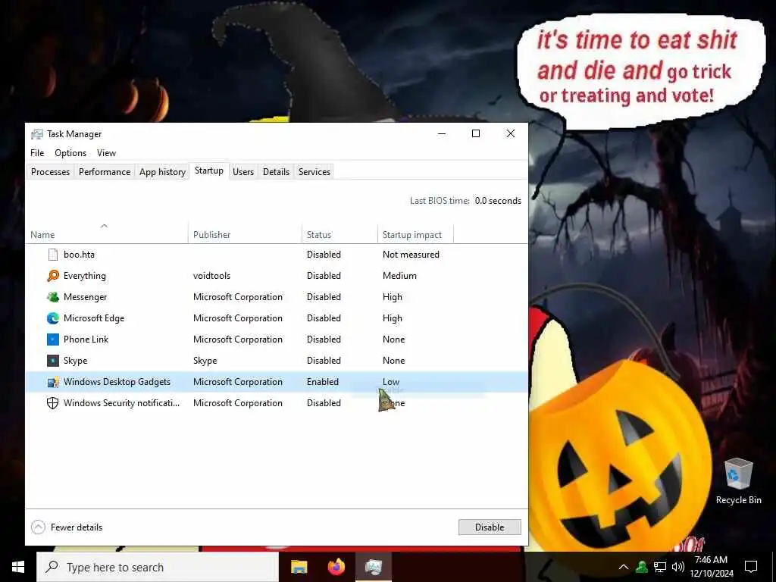The height and width of the screenshot is (582, 776).
Task: Show hidden tray icons chevron
Action: (624, 567)
